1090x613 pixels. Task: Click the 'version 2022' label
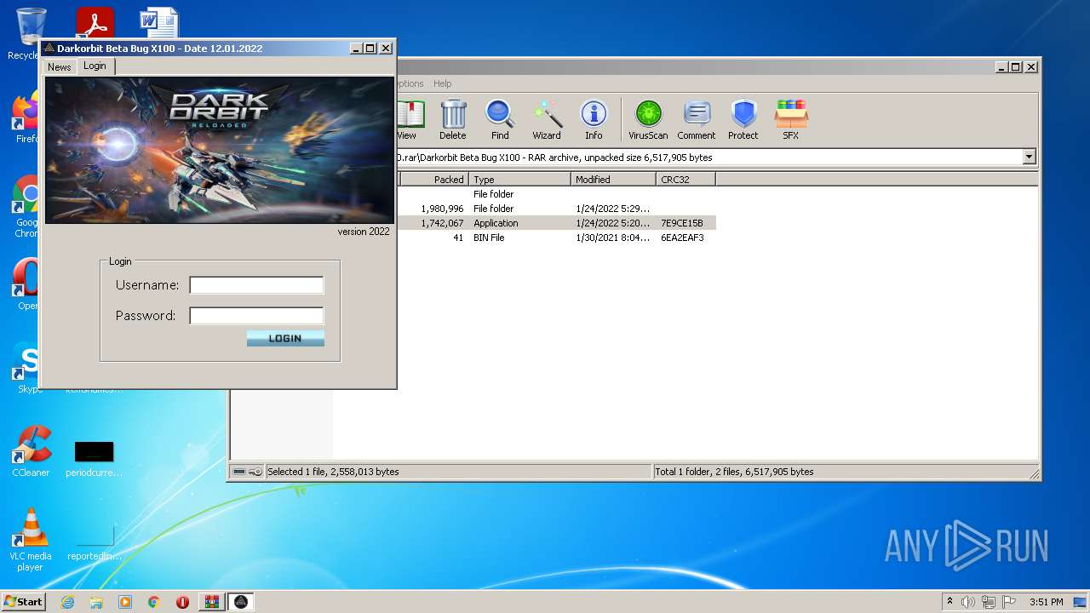pyautogui.click(x=364, y=232)
